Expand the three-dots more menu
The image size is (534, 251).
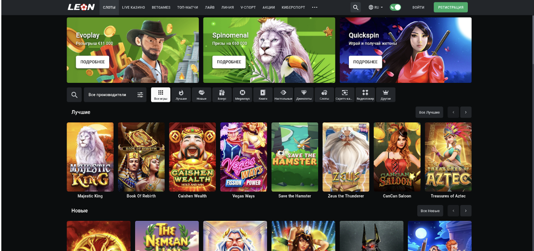point(315,8)
